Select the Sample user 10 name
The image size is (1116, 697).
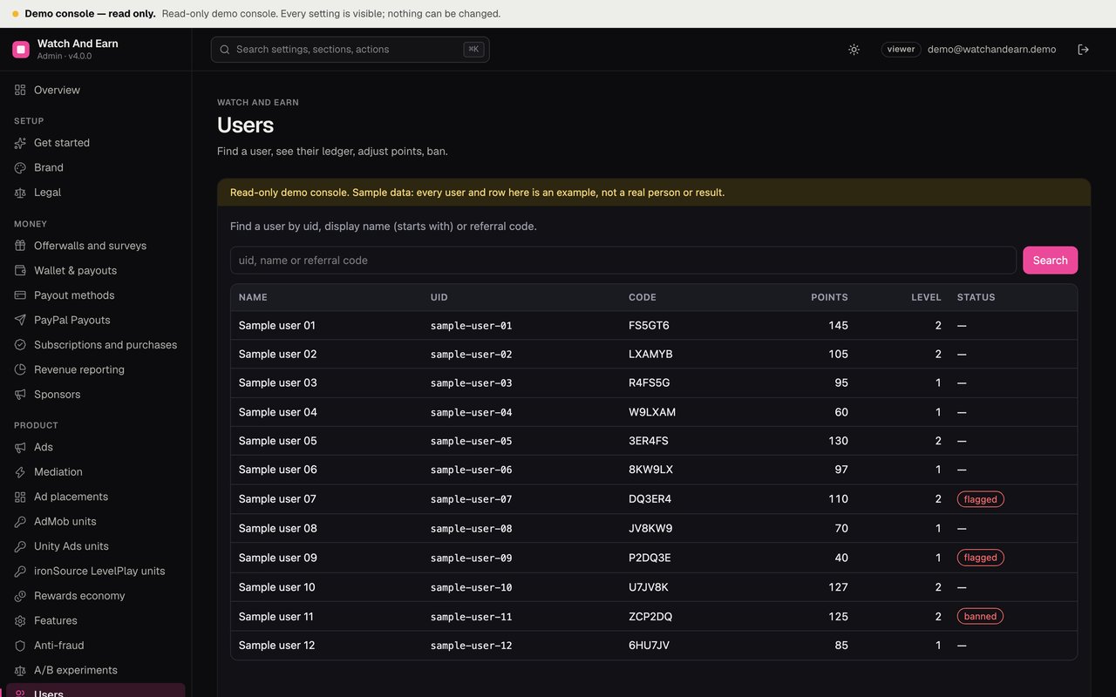coord(277,587)
